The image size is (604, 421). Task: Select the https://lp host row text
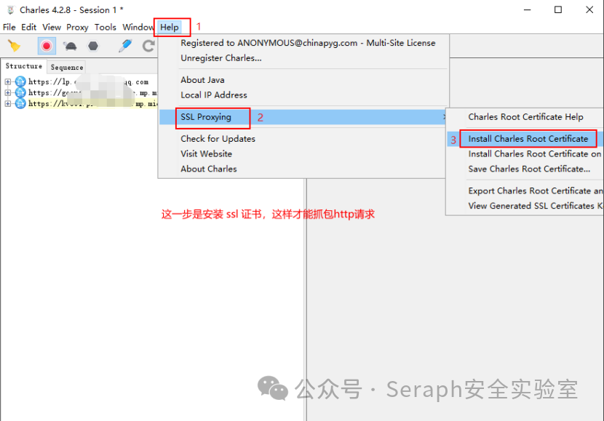88,81
